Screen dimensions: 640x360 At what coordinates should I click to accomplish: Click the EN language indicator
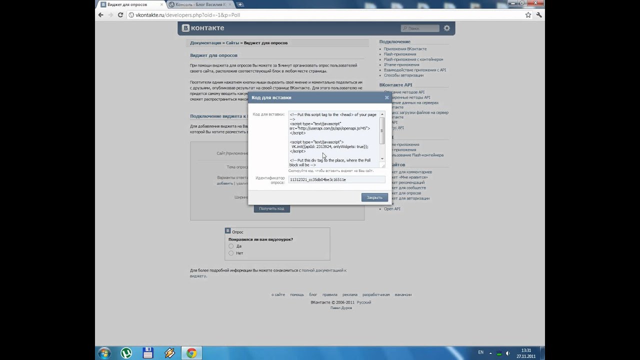(480, 352)
